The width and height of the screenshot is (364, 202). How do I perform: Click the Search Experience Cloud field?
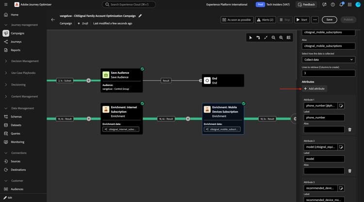pyautogui.click(x=129, y=4)
